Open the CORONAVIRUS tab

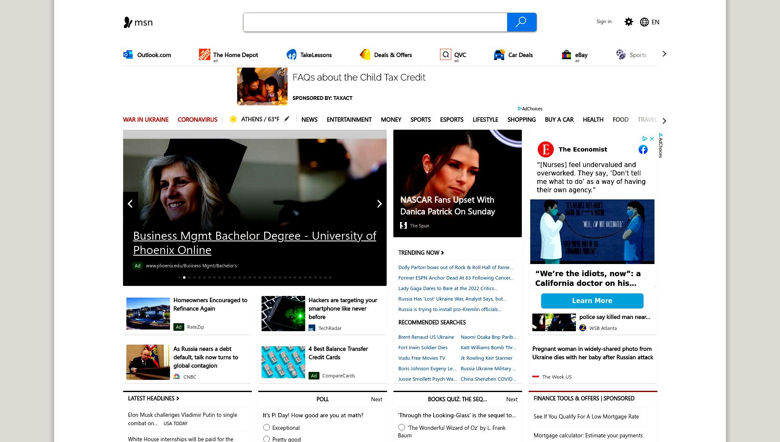point(197,120)
